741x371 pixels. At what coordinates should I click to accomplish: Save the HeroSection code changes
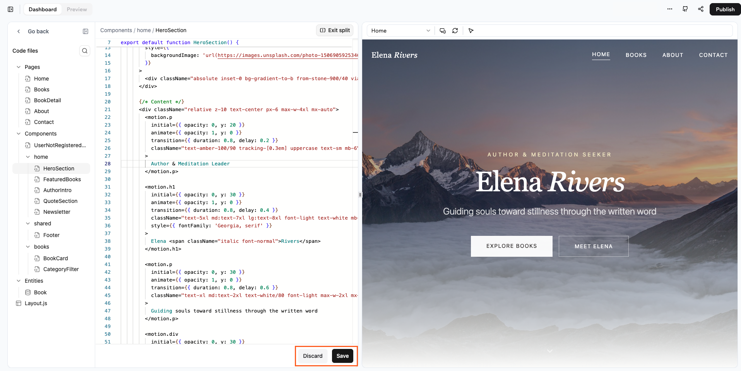click(342, 356)
